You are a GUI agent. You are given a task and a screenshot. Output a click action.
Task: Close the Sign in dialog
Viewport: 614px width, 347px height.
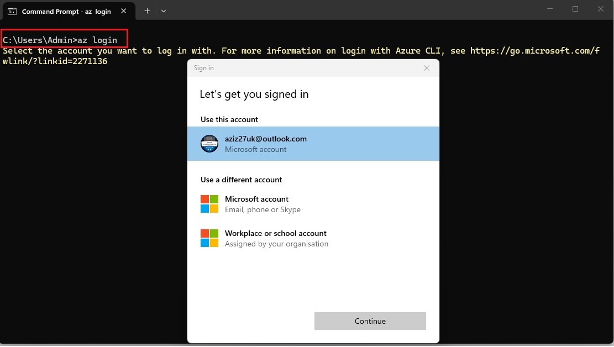426,68
